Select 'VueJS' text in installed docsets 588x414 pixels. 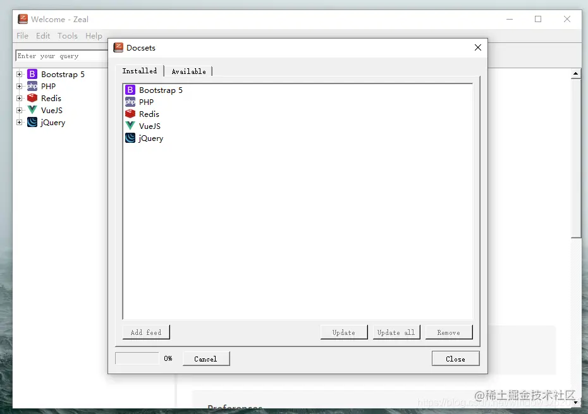click(150, 126)
